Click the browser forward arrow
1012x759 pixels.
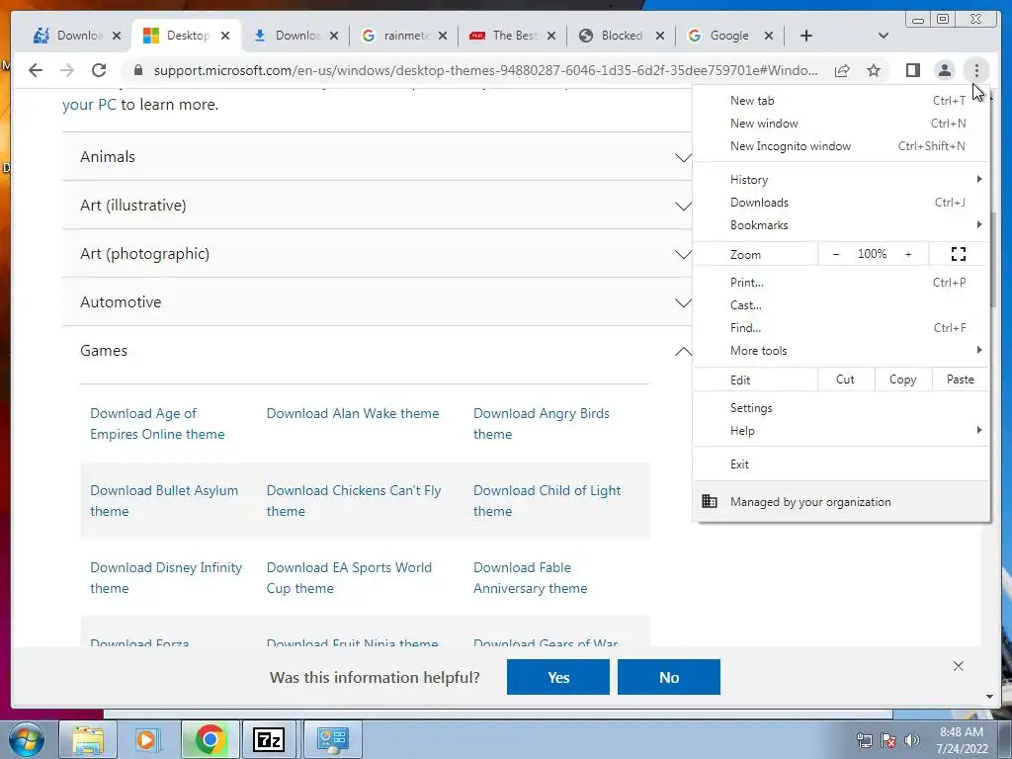(x=66, y=70)
